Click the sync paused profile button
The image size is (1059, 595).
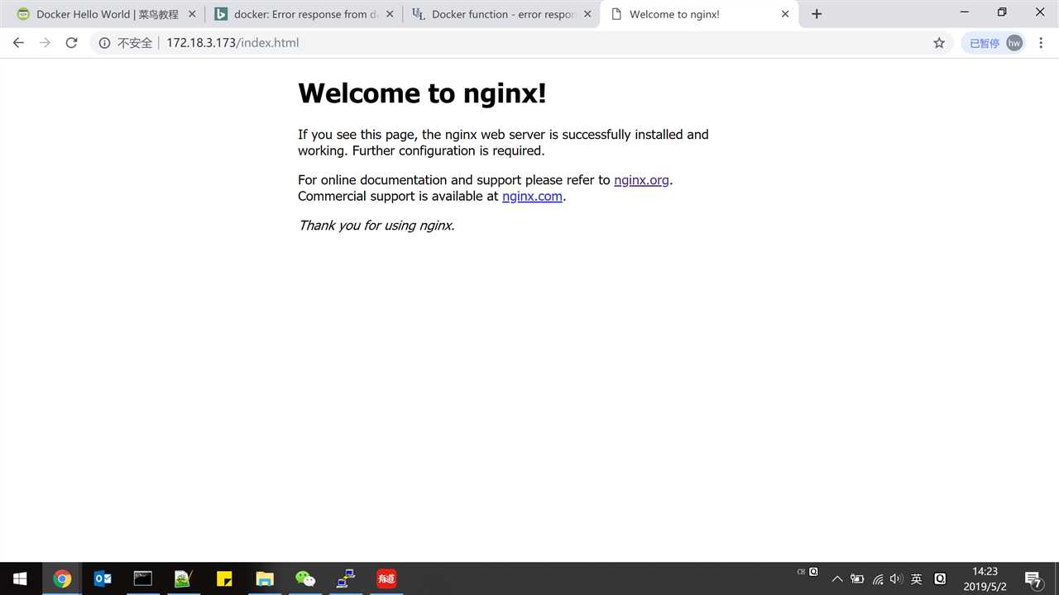994,43
